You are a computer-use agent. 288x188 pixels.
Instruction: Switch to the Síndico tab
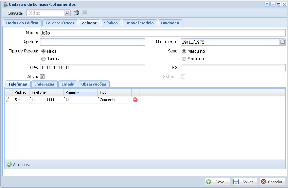(111, 23)
